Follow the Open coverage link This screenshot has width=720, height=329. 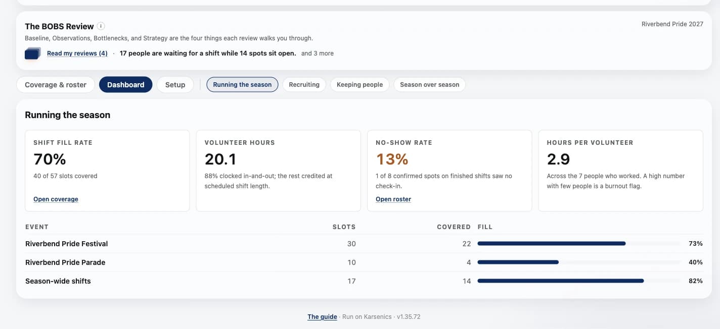pyautogui.click(x=56, y=199)
